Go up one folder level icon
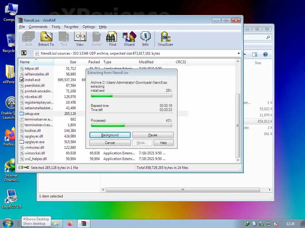The height and width of the screenshot is (228, 305). [24, 53]
